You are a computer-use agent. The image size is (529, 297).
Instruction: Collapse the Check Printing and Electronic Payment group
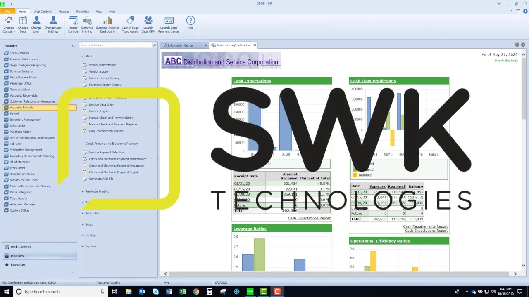coord(83,144)
